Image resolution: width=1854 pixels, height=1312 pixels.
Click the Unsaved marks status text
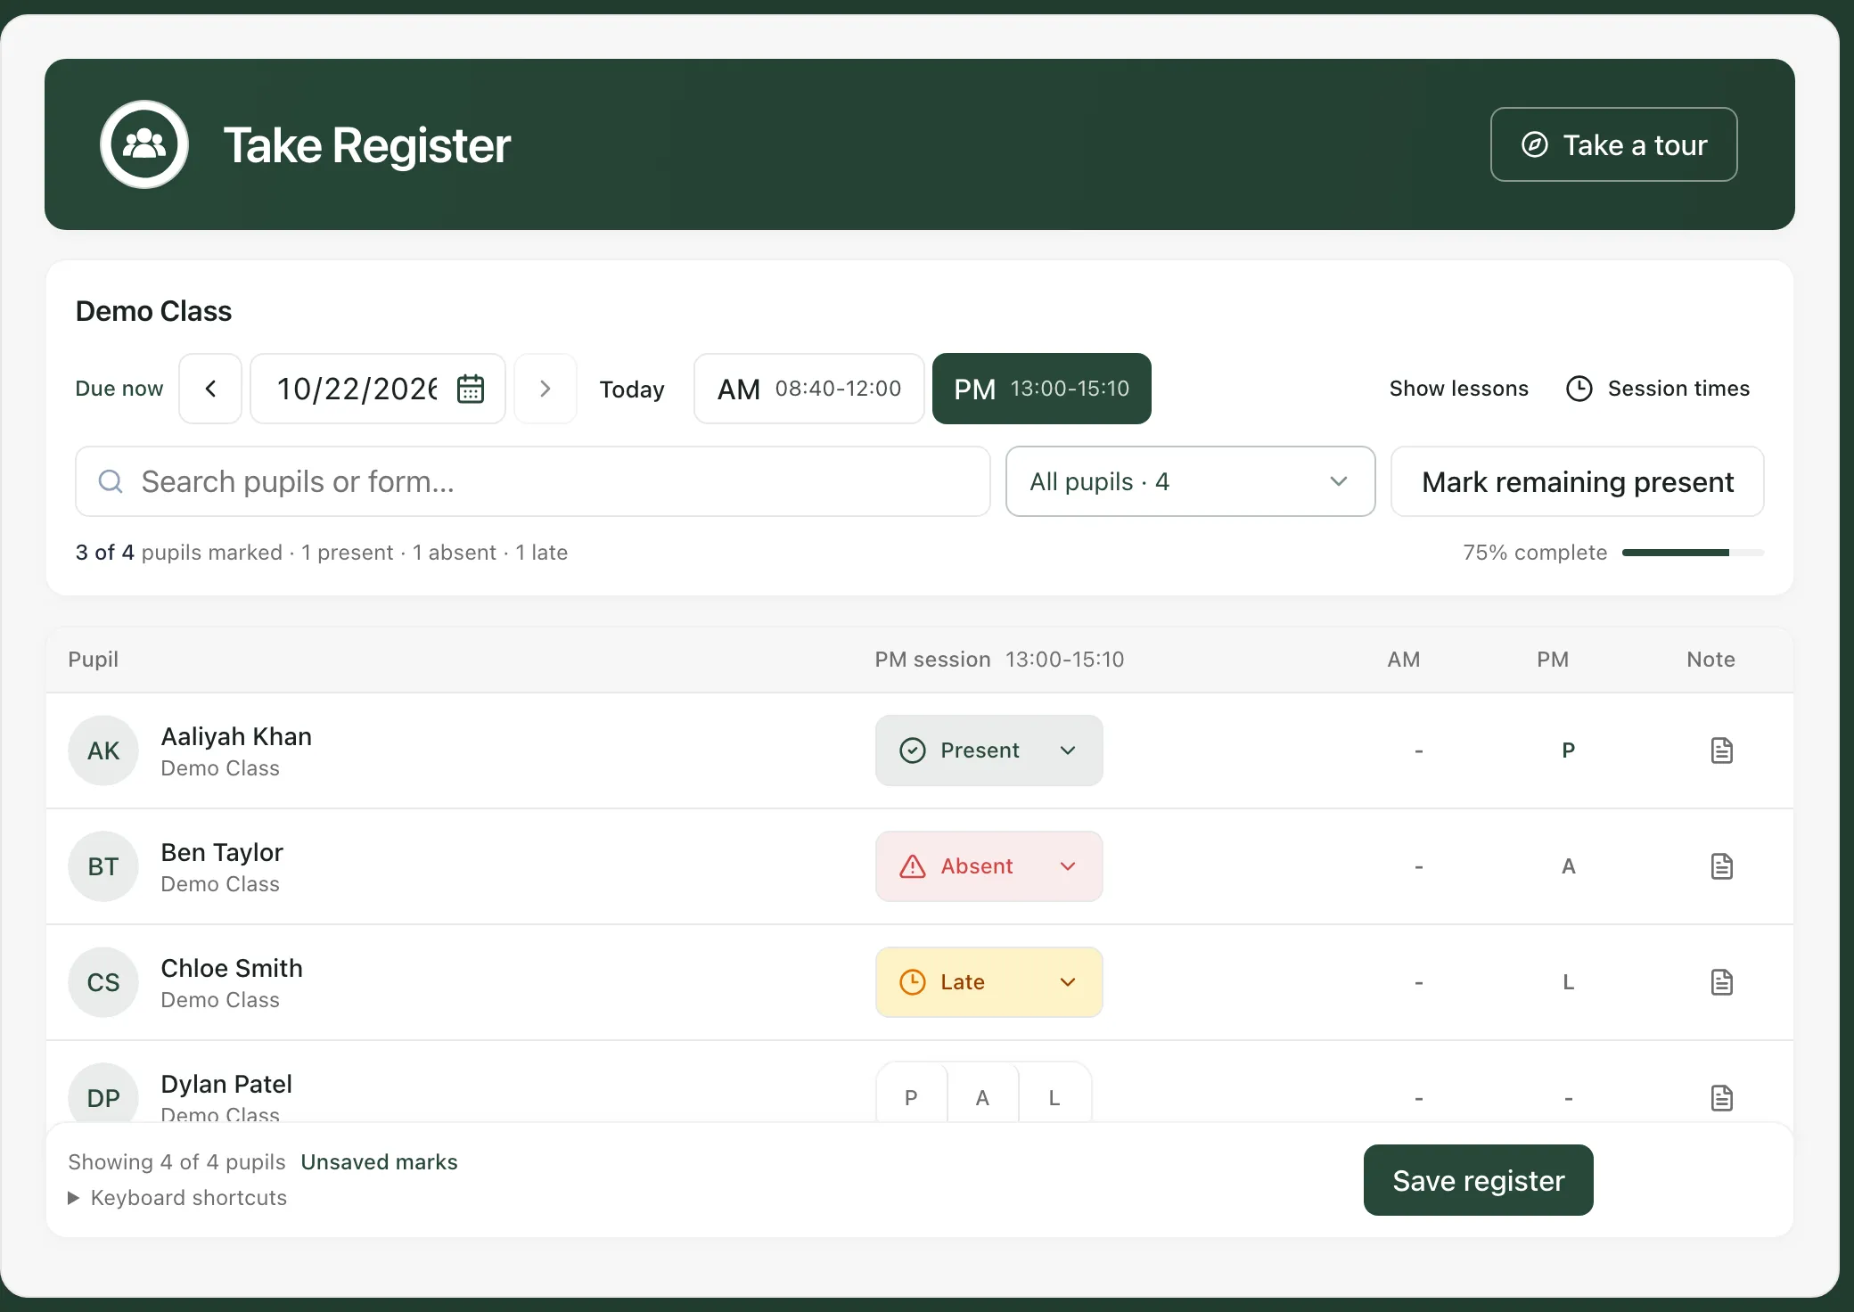click(x=379, y=1162)
